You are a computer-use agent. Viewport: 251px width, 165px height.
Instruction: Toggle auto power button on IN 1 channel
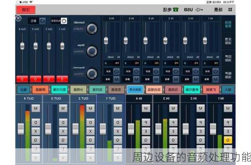pyautogui.click(x=215, y=71)
